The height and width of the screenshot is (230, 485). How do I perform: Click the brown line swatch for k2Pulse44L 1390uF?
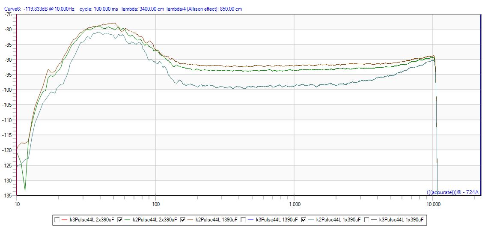pos(190,220)
